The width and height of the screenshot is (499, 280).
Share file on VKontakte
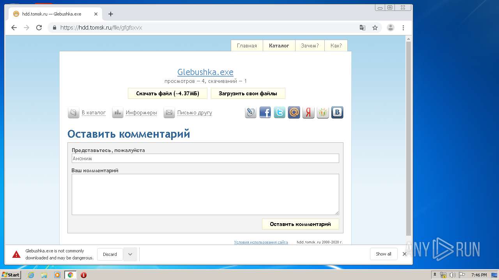tap(337, 113)
